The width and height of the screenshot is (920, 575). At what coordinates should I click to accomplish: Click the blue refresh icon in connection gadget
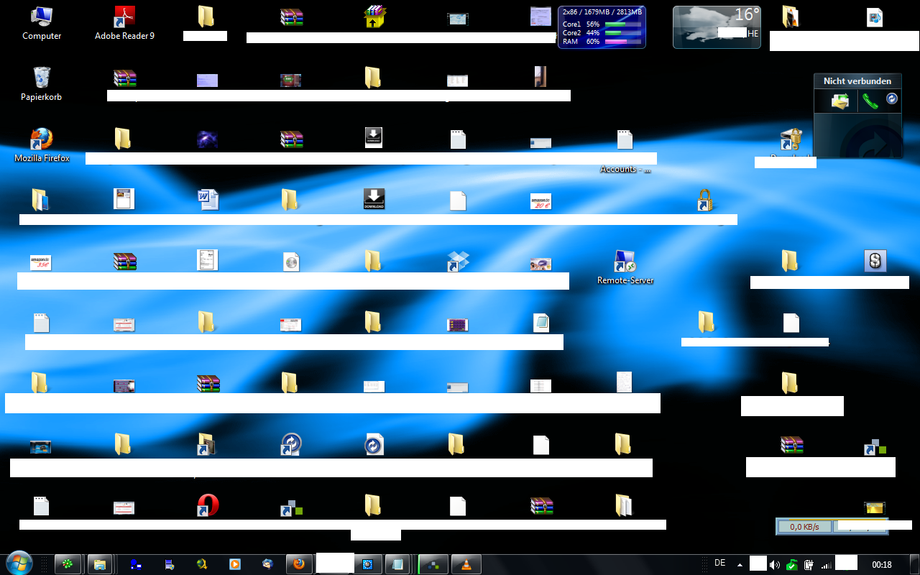[x=892, y=98]
